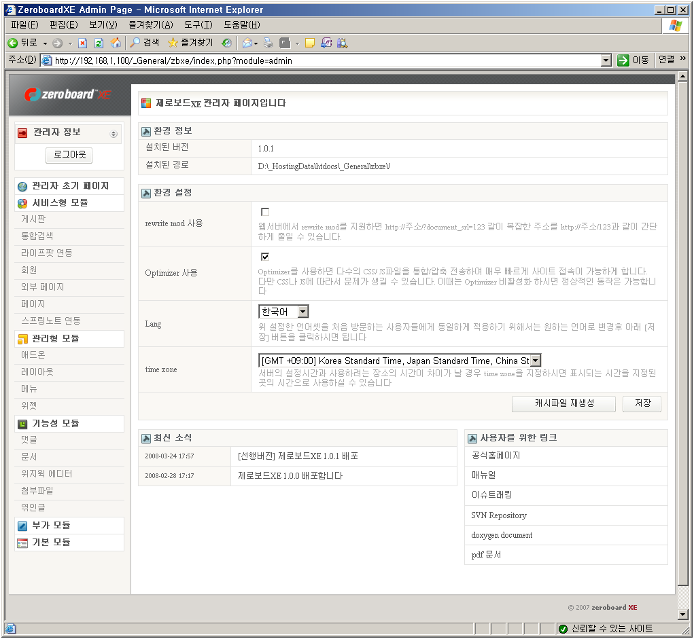This screenshot has height=639, width=694.
Task: Click the 사용자를 위한 링크 header icon
Action: [472, 438]
